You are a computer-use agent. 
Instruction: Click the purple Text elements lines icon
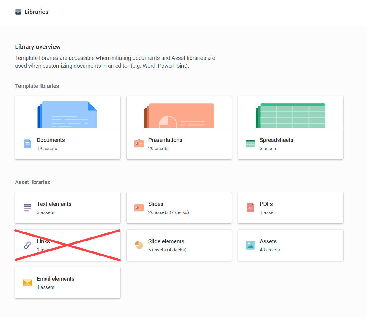point(27,208)
